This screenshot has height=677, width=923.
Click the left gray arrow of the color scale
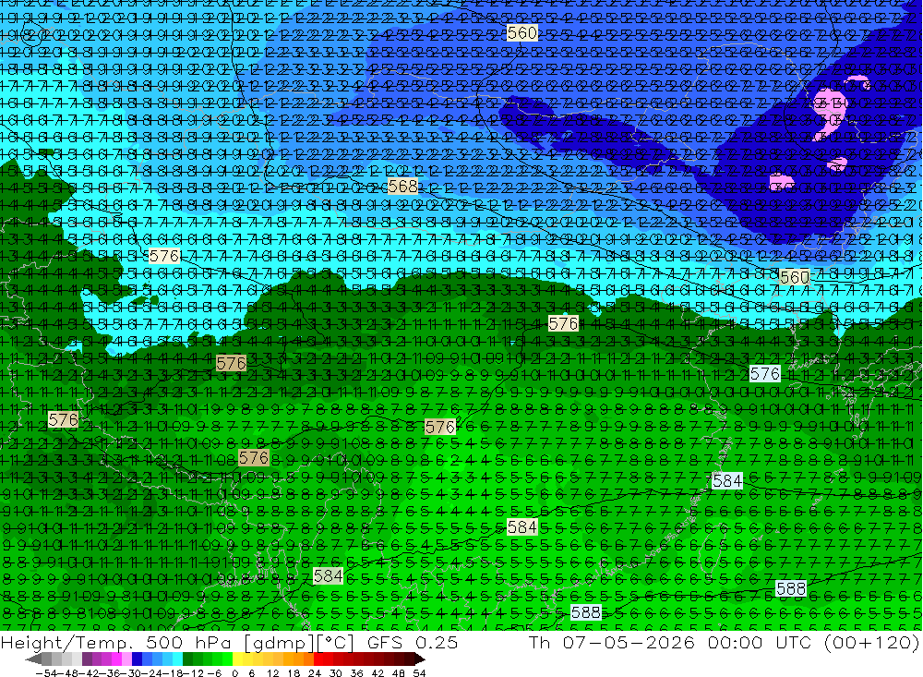click(33, 659)
